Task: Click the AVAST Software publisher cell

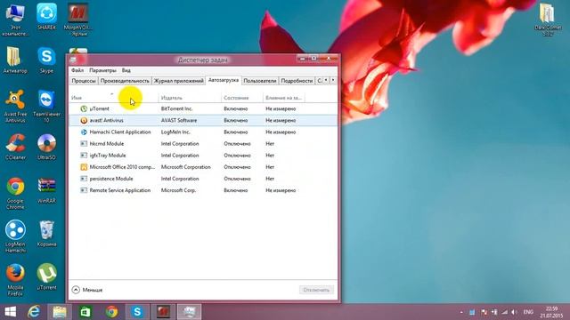Action: pos(179,120)
